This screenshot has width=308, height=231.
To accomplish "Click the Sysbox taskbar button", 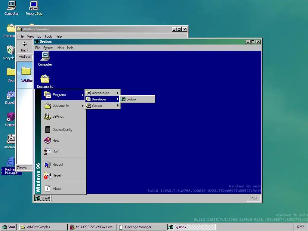I will [191, 227].
